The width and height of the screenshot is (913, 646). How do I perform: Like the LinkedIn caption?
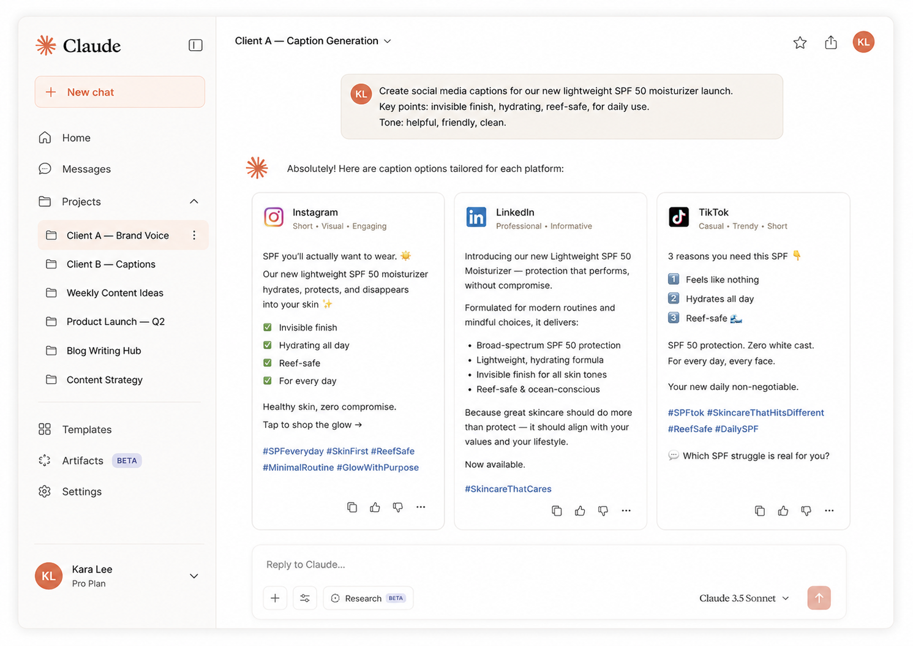580,511
